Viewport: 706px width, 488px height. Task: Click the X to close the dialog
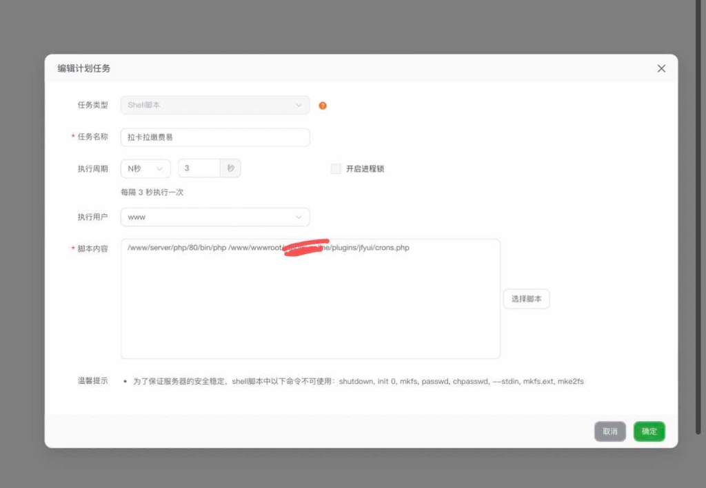(661, 68)
